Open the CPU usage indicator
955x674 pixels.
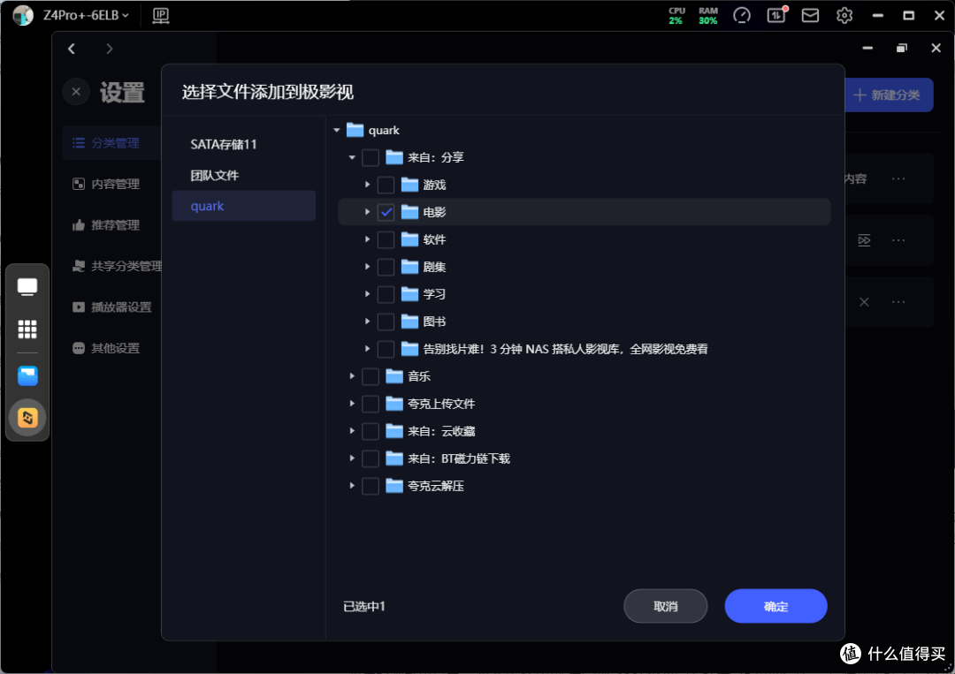point(676,16)
